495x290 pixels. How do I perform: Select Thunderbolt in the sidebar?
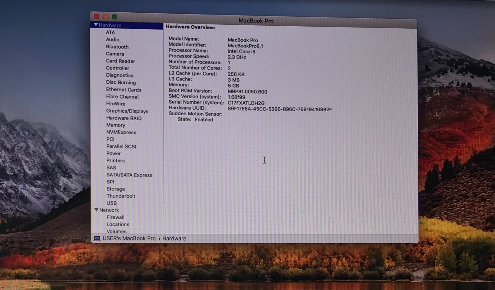(x=121, y=196)
